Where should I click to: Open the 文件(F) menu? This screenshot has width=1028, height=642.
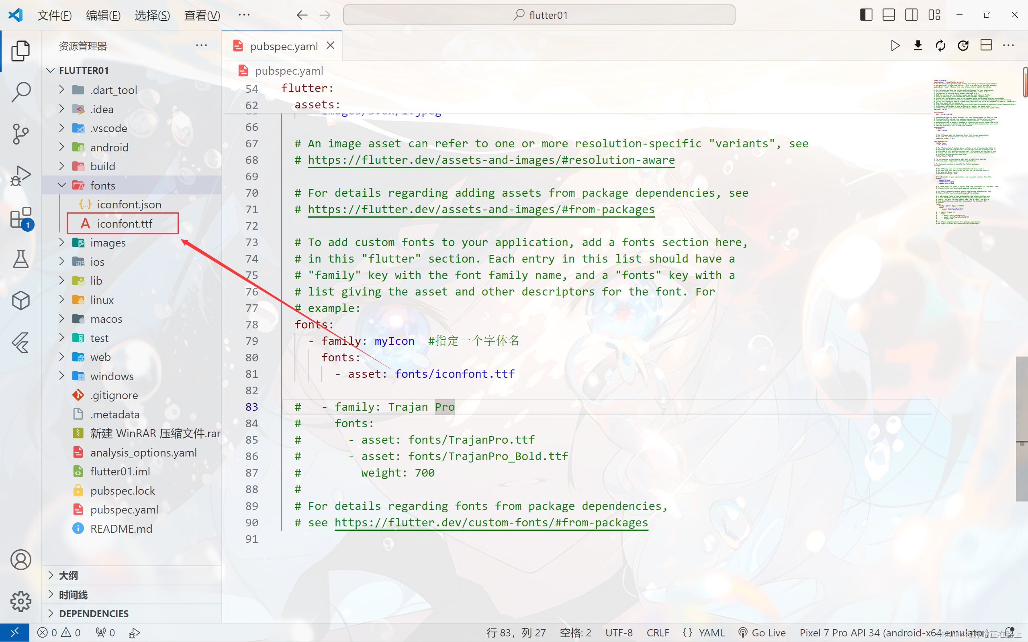pyautogui.click(x=54, y=15)
